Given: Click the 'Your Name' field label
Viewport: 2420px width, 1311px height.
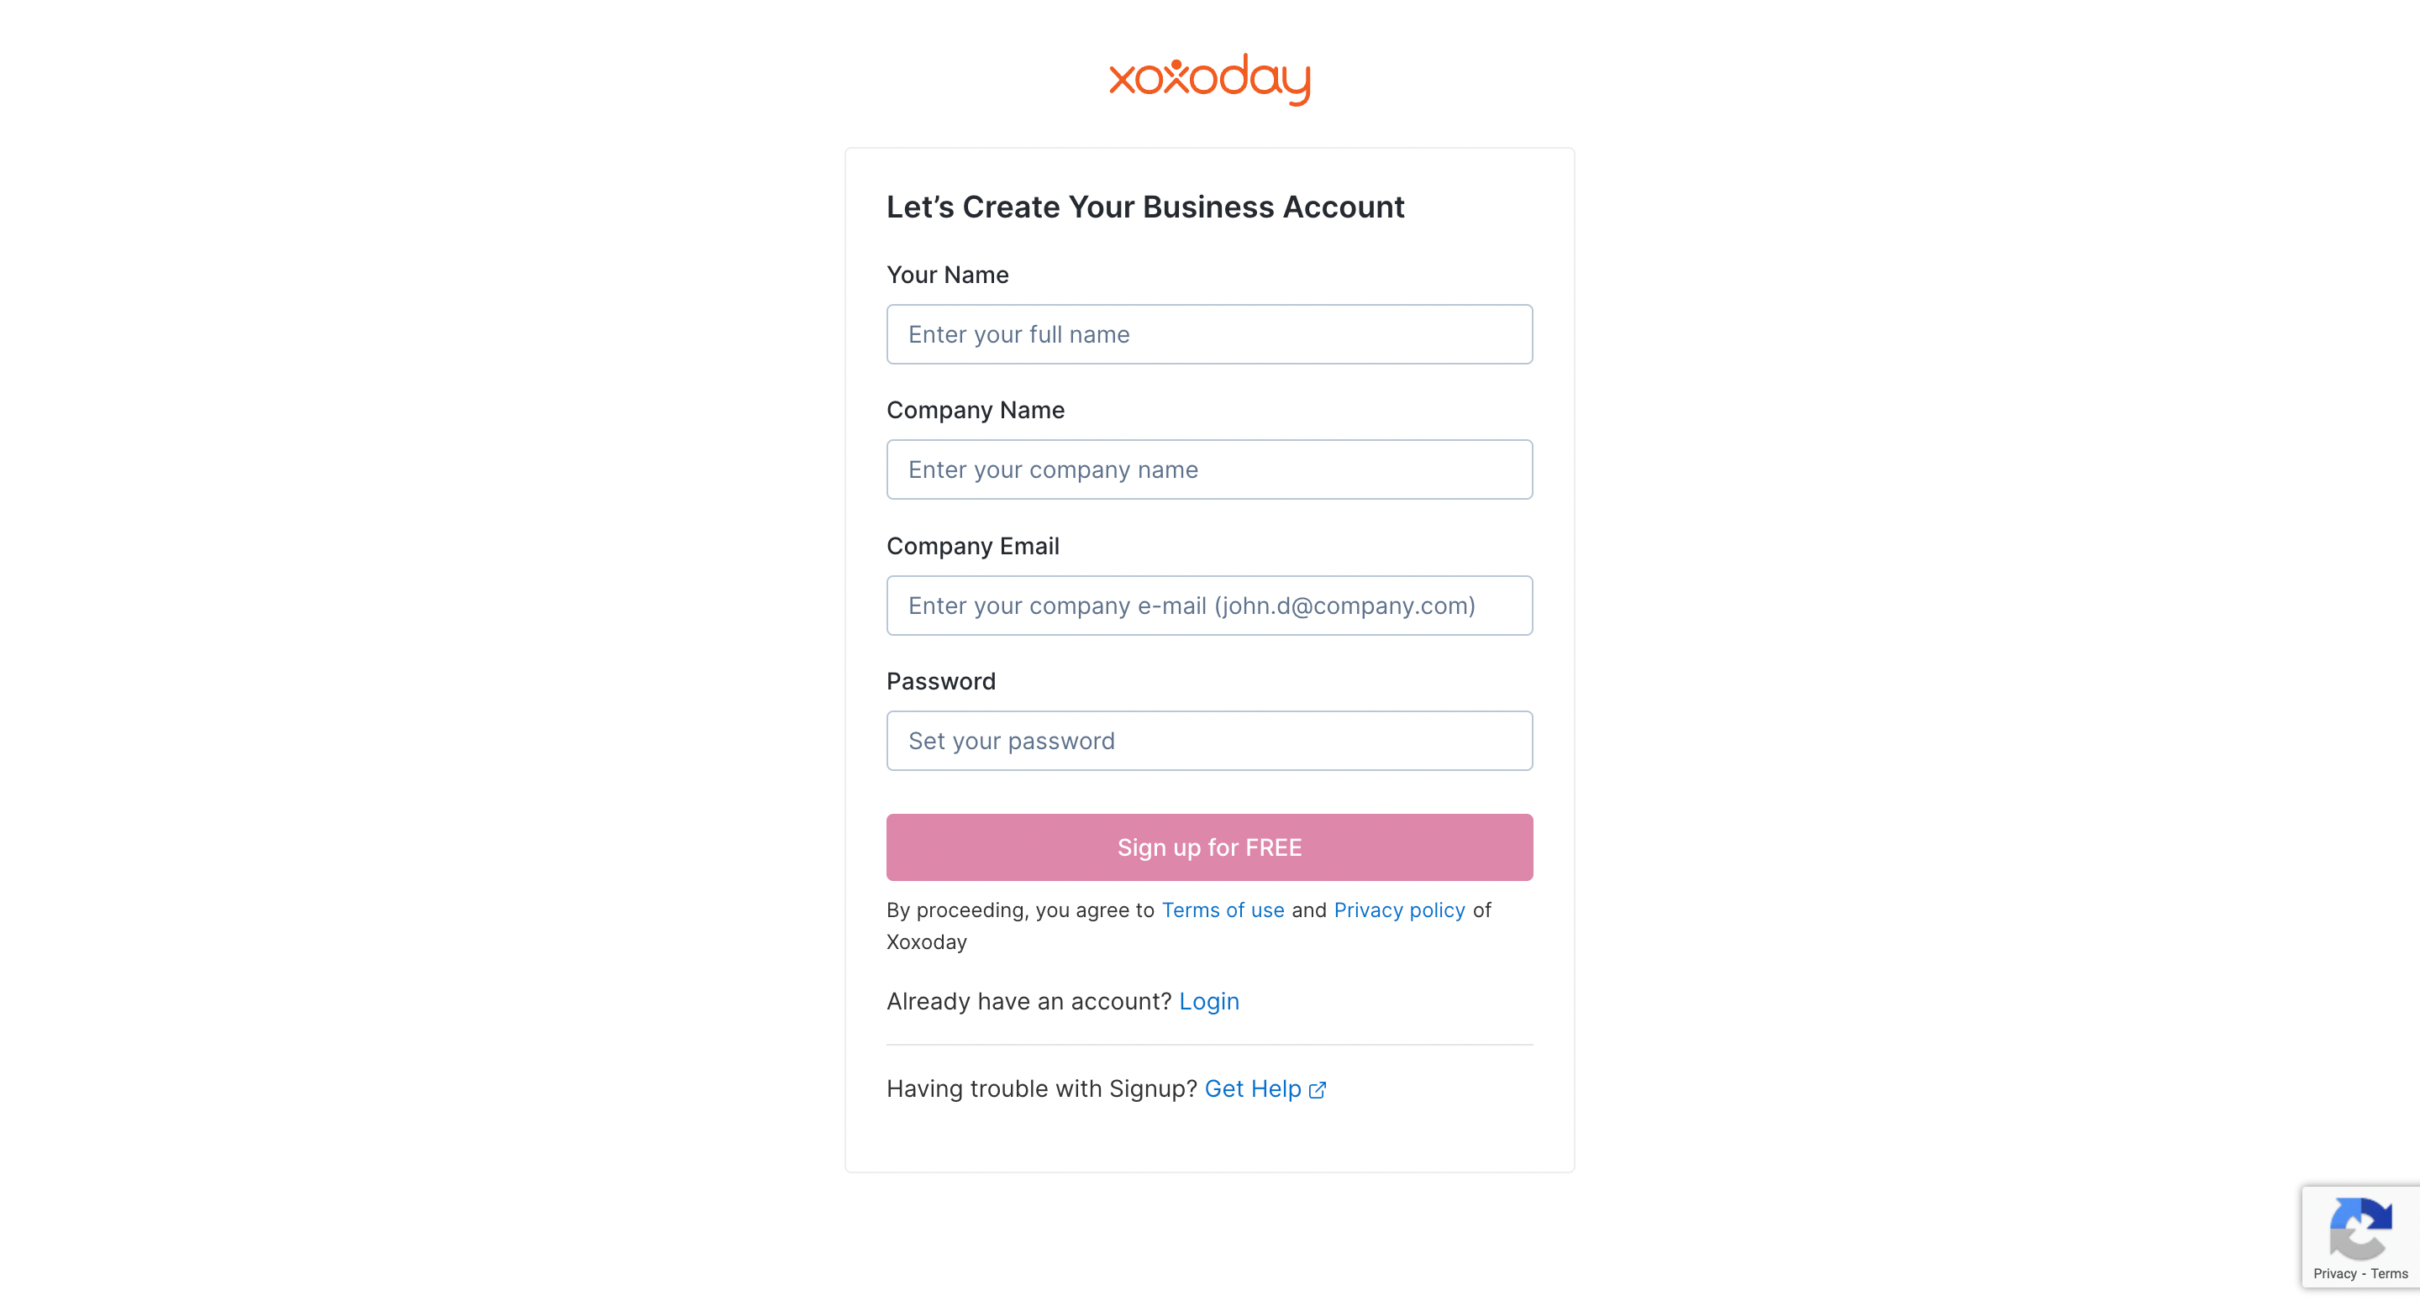Looking at the screenshot, I should click(x=947, y=275).
